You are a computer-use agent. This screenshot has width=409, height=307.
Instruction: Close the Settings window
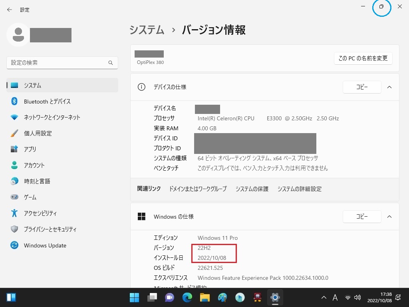point(399,6)
